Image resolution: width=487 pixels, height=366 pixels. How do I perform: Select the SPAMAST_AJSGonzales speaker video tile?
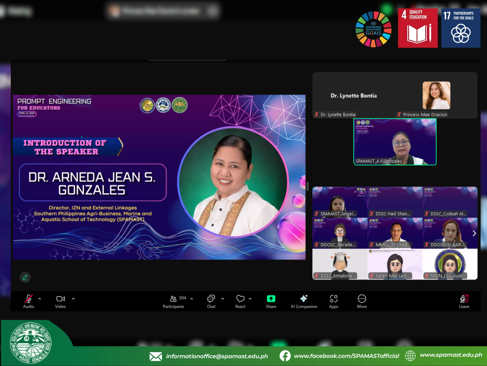click(x=395, y=142)
